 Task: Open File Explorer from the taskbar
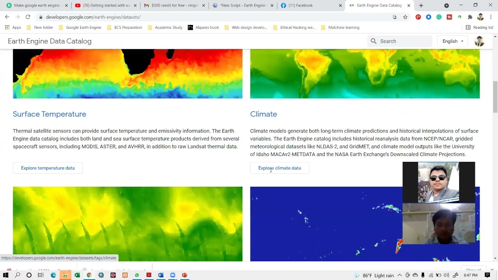pos(65,275)
